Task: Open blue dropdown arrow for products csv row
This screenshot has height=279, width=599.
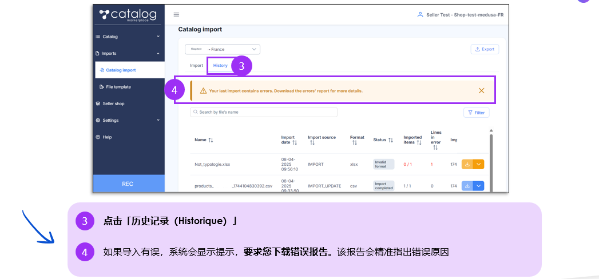Action: coord(479,186)
